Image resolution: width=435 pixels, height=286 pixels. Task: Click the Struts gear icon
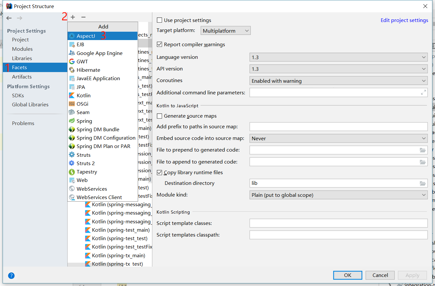pos(72,155)
